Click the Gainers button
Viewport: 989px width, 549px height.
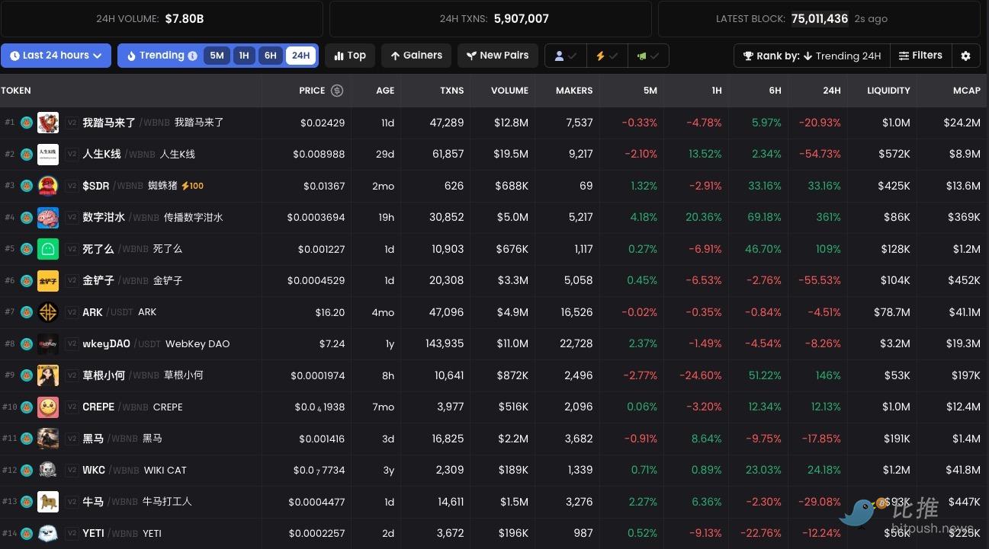416,56
